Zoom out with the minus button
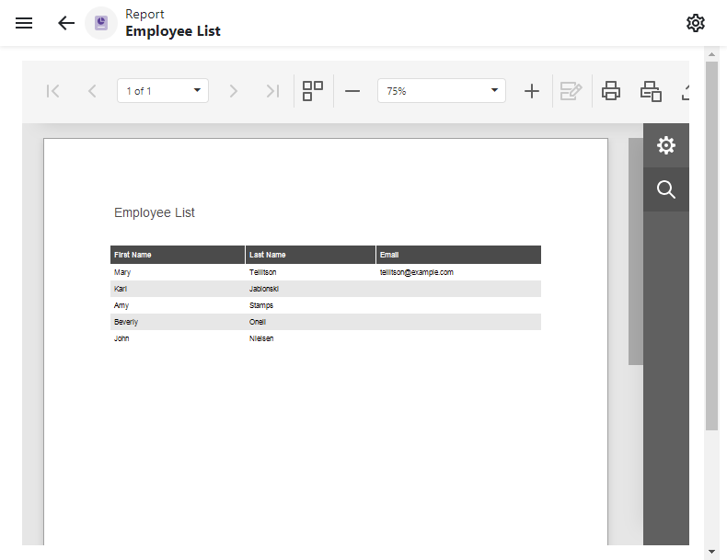Image resolution: width=727 pixels, height=560 pixels. pyautogui.click(x=352, y=91)
